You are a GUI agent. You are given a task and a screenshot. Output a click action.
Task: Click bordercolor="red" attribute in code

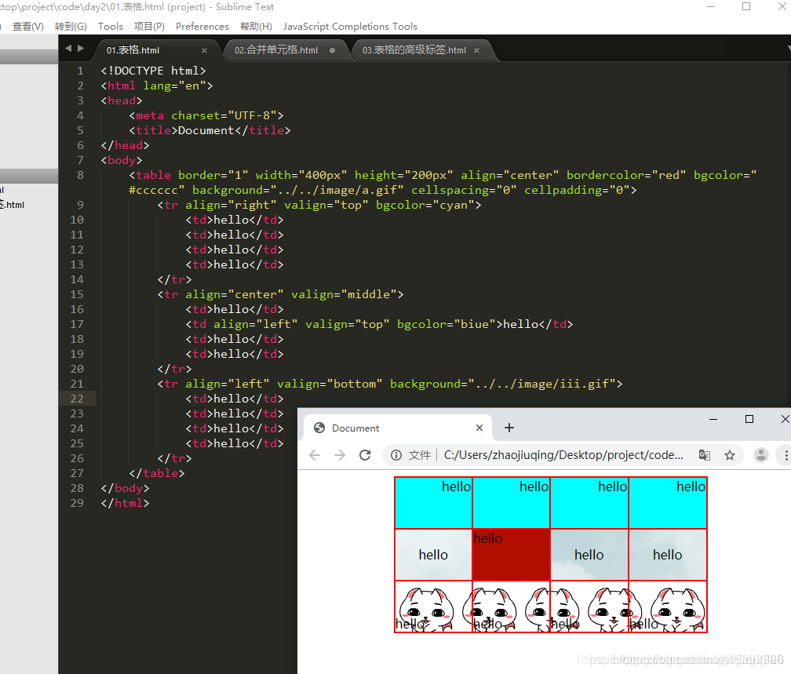click(x=626, y=175)
